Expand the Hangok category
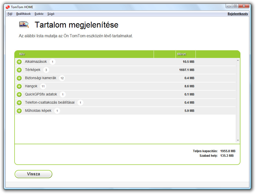 coord(19,86)
